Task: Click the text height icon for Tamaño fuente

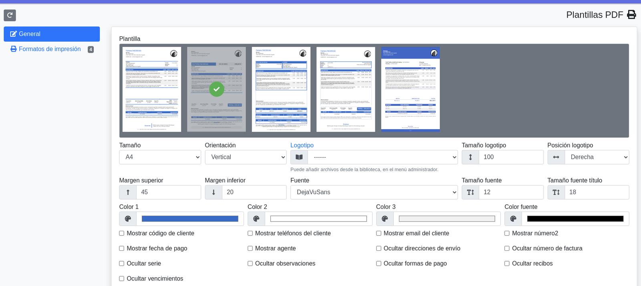Action: tap(470, 192)
